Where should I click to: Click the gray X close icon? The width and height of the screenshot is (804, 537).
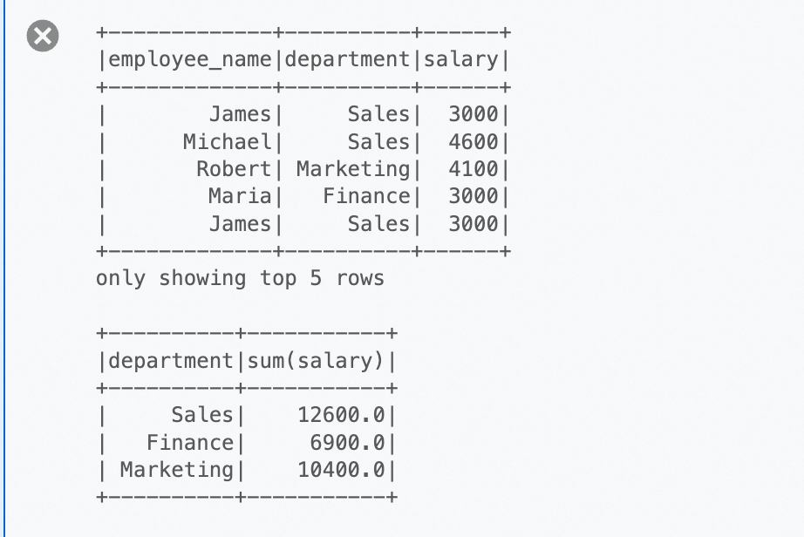[42, 37]
